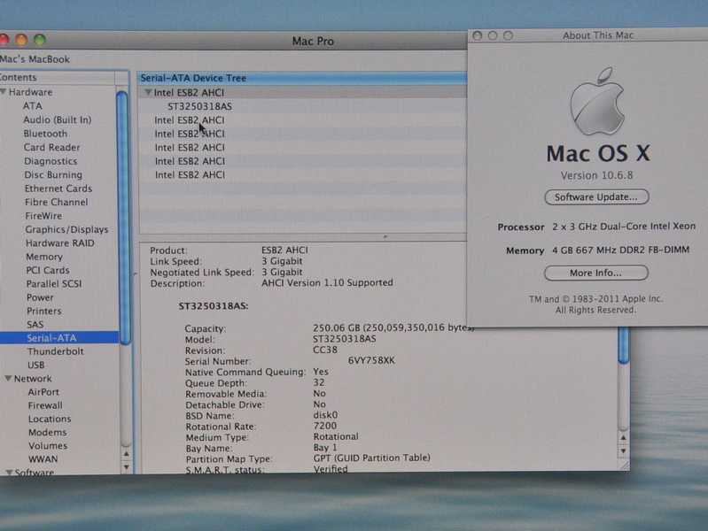The height and width of the screenshot is (531, 708).
Task: Click the Hardware section label
Action: [x=31, y=92]
